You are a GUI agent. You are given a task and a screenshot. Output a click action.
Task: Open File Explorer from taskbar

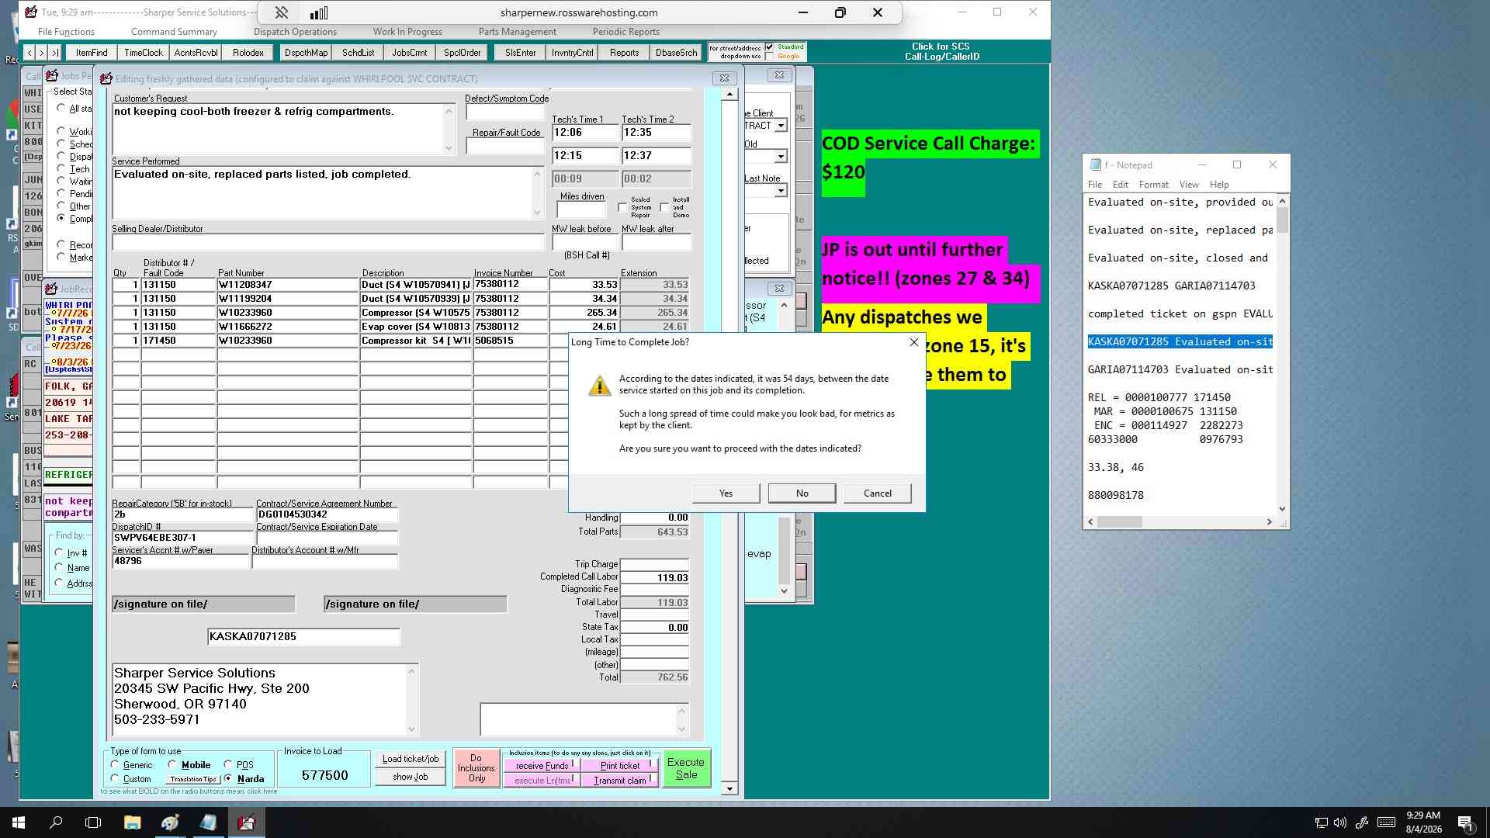pos(132,822)
